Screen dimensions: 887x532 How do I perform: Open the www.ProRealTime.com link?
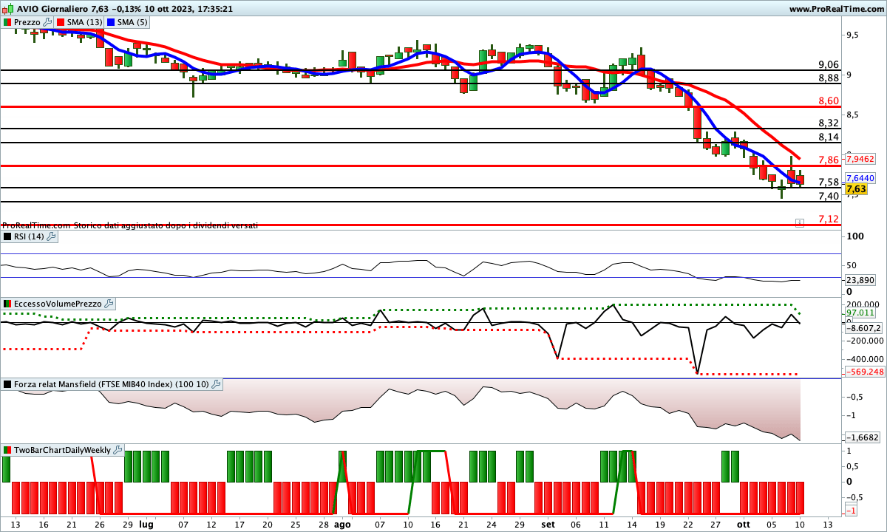(836, 9)
